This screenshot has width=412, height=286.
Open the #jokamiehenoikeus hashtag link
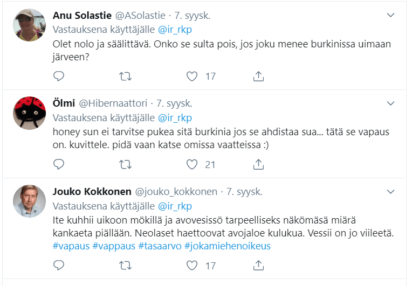[x=227, y=246]
